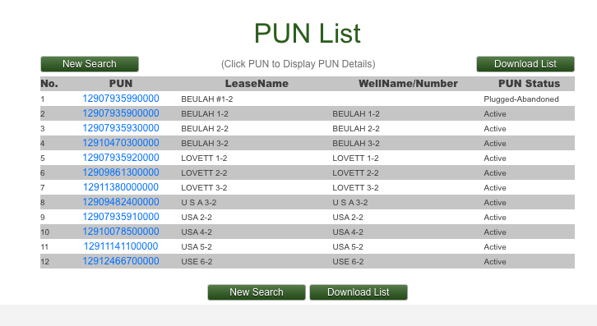Click the PUN List page heading
597x326 pixels.
click(x=308, y=34)
